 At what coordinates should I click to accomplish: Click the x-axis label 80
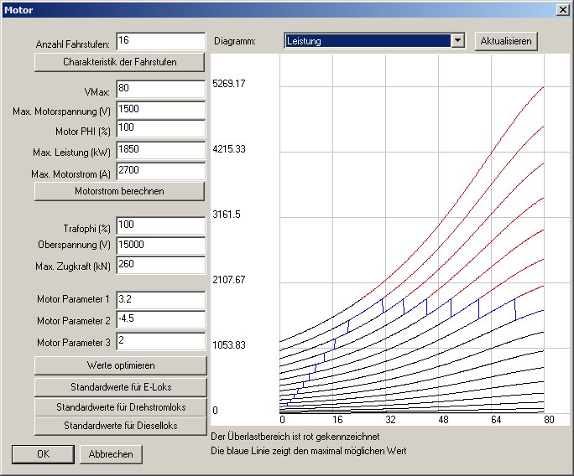click(549, 420)
